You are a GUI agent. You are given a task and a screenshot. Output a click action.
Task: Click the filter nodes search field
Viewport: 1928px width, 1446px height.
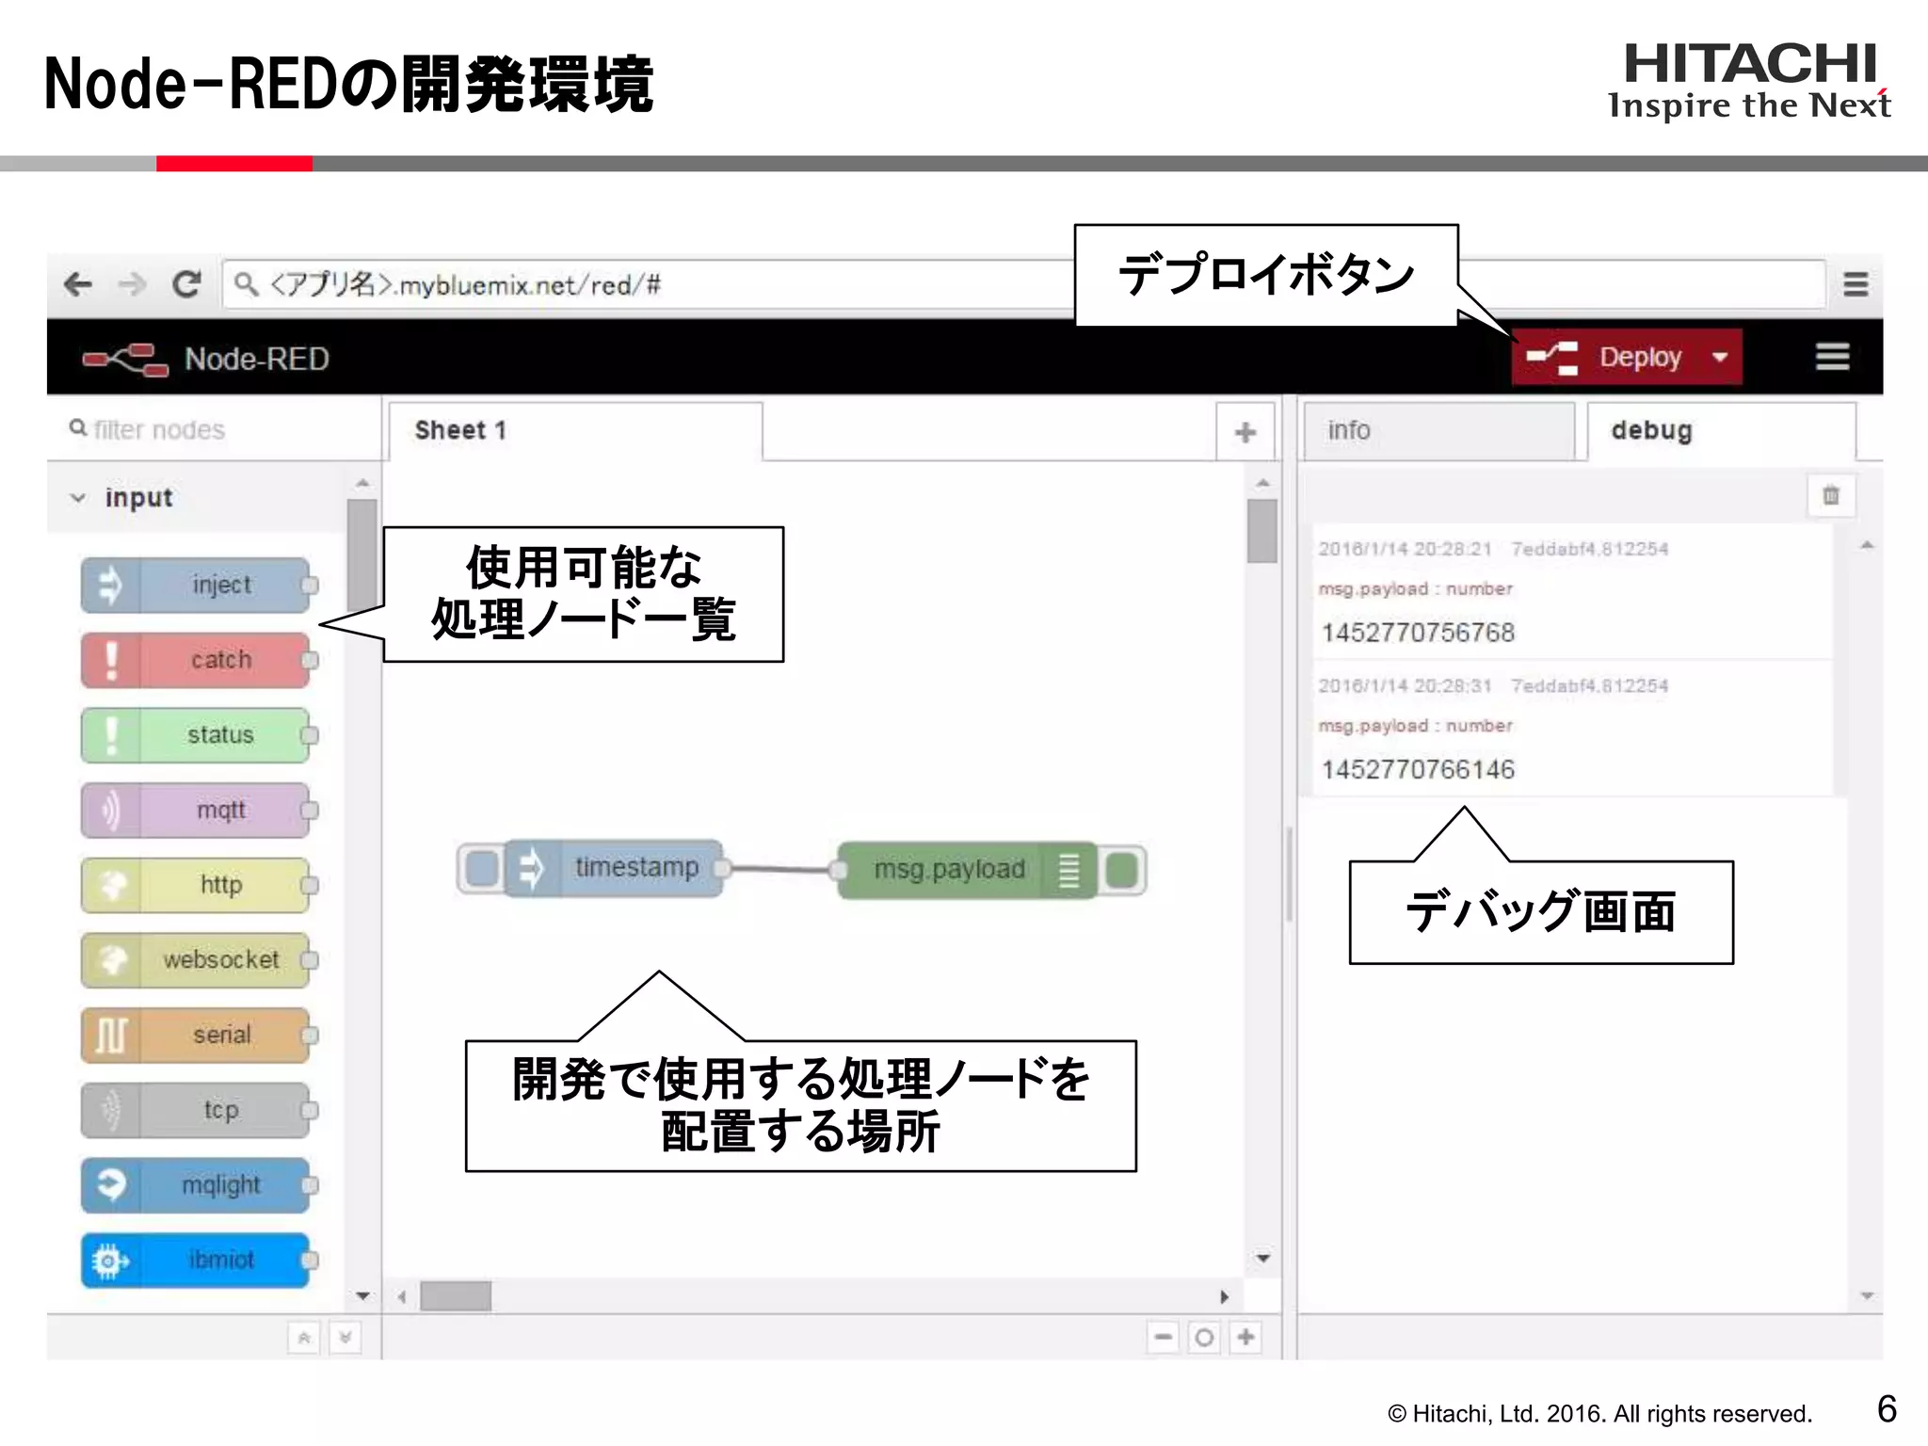212,429
